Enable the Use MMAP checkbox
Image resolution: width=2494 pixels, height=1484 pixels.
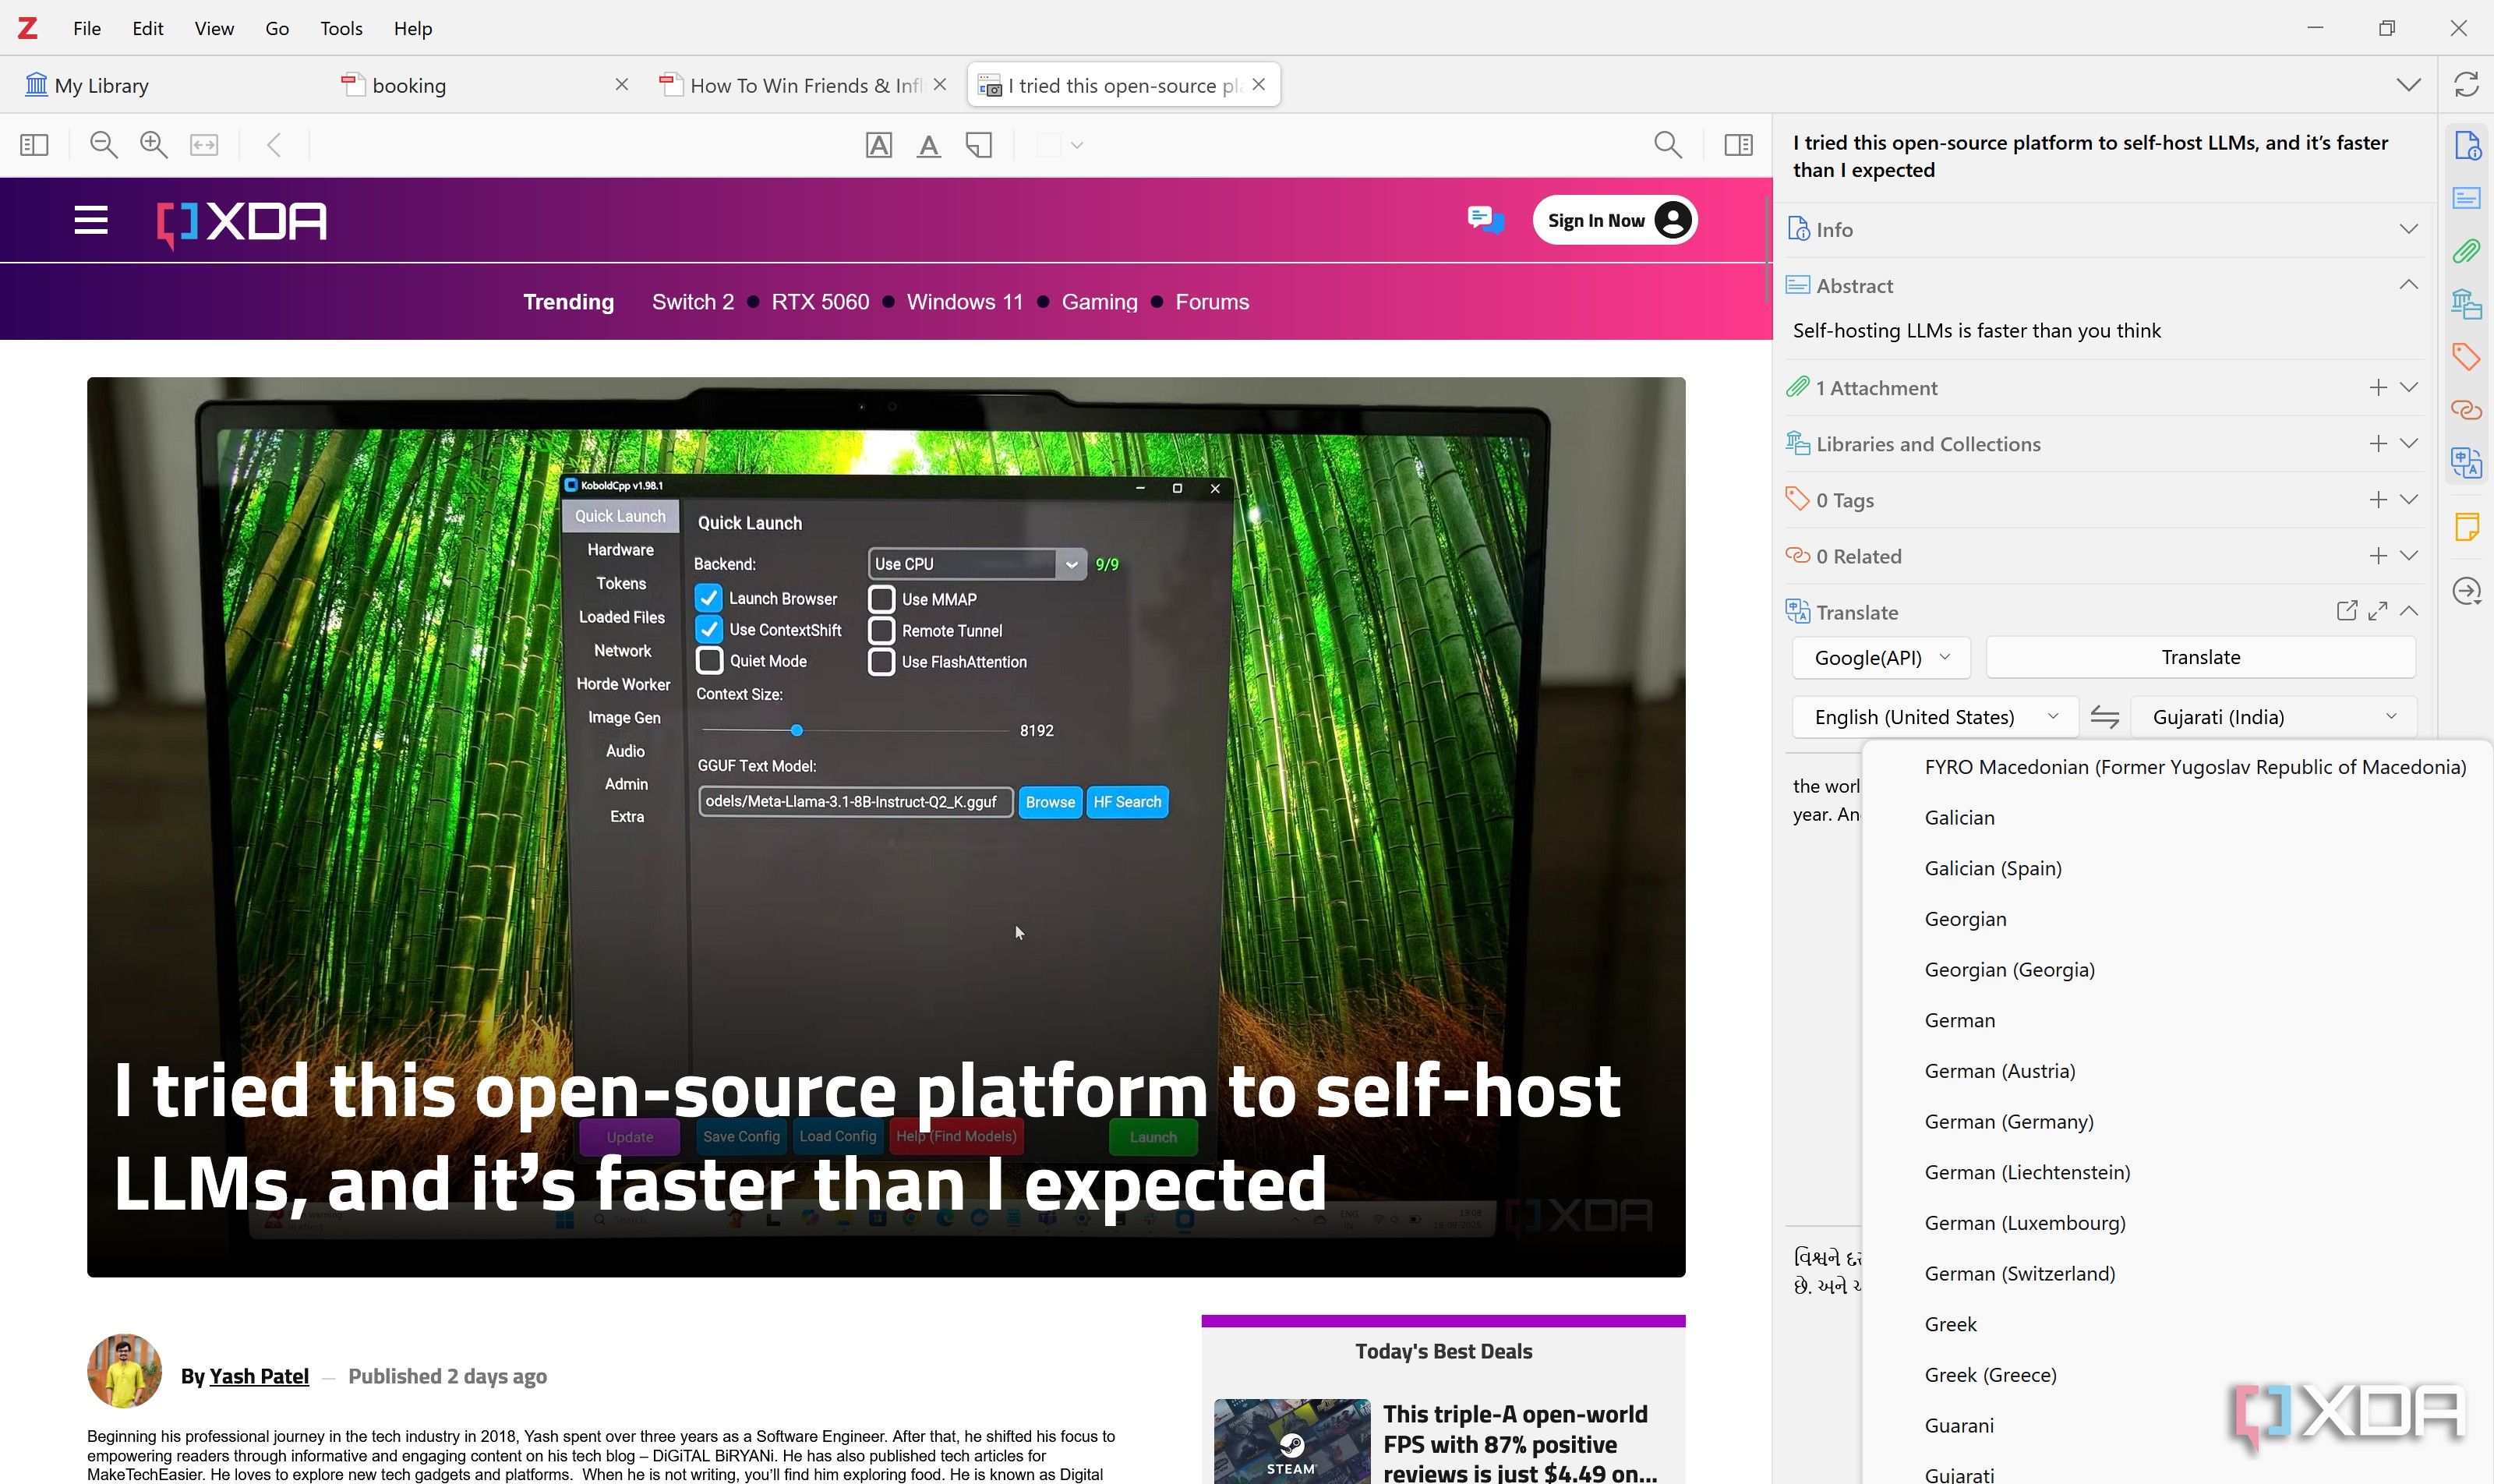pos(881,599)
